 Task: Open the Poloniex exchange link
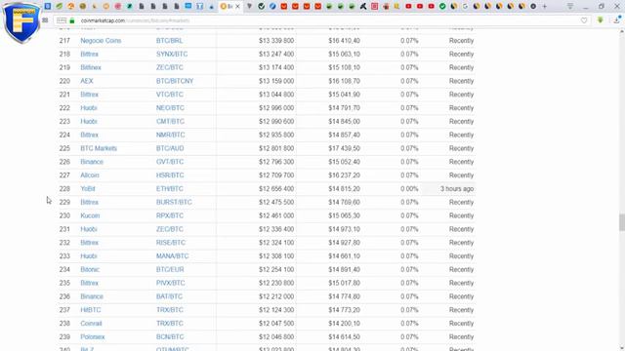click(93, 336)
